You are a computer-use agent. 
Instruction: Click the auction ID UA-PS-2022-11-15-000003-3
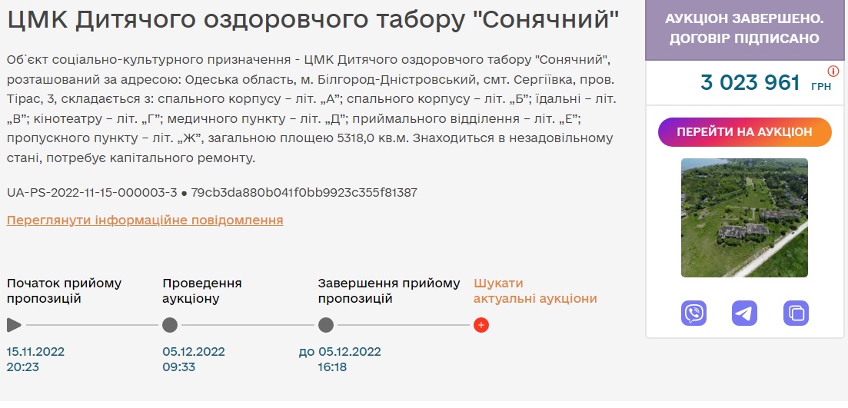pyautogui.click(x=91, y=192)
